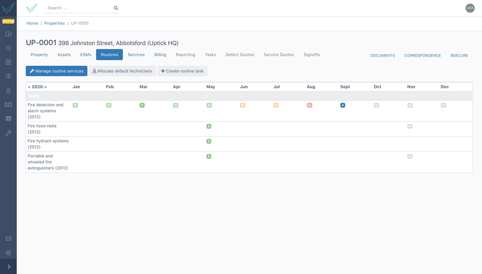Click Fire hose reels November H badge
482x274 pixels.
(x=410, y=126)
